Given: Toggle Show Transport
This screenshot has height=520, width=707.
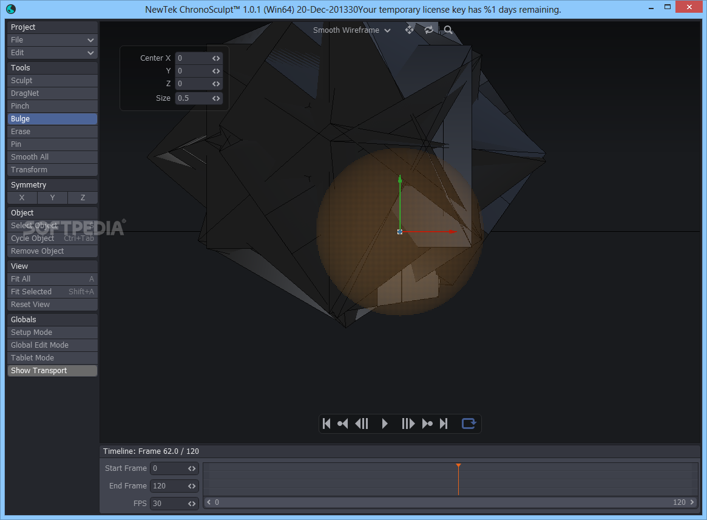Looking at the screenshot, I should (x=52, y=370).
